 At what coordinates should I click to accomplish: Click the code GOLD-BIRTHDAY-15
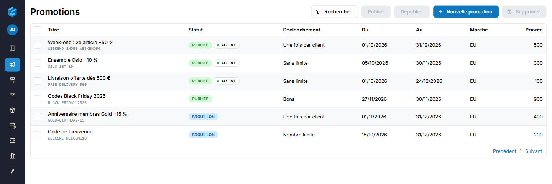[66, 120]
